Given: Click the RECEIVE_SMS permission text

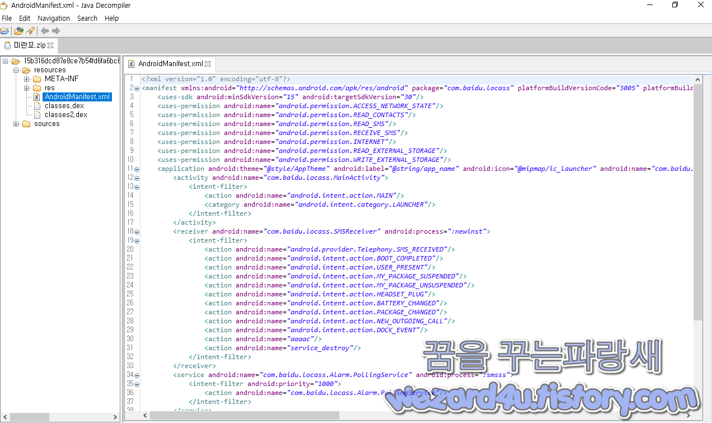Looking at the screenshot, I should [x=339, y=133].
